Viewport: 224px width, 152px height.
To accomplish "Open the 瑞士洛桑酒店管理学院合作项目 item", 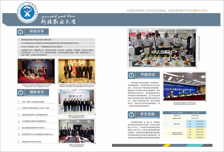I will click(x=37, y=128).
